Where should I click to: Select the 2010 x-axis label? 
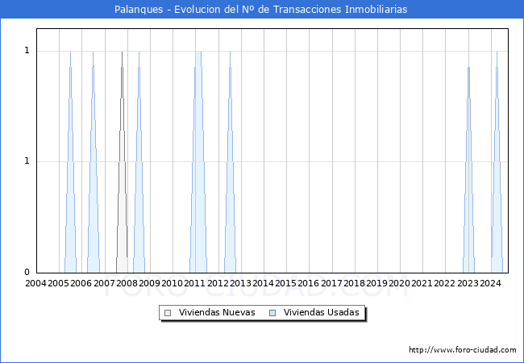(172, 283)
